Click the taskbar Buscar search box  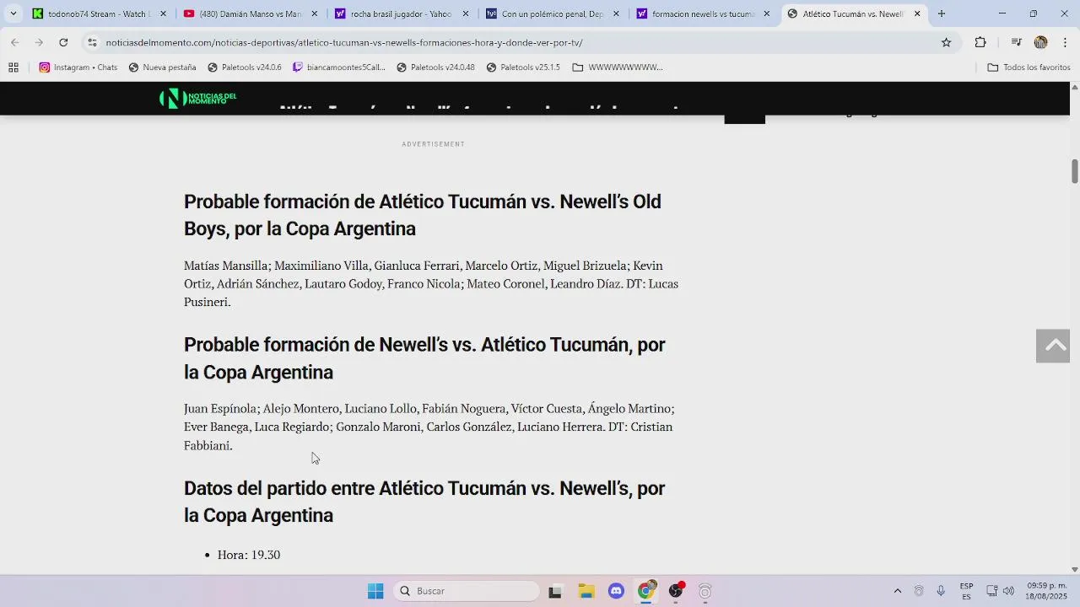(467, 591)
